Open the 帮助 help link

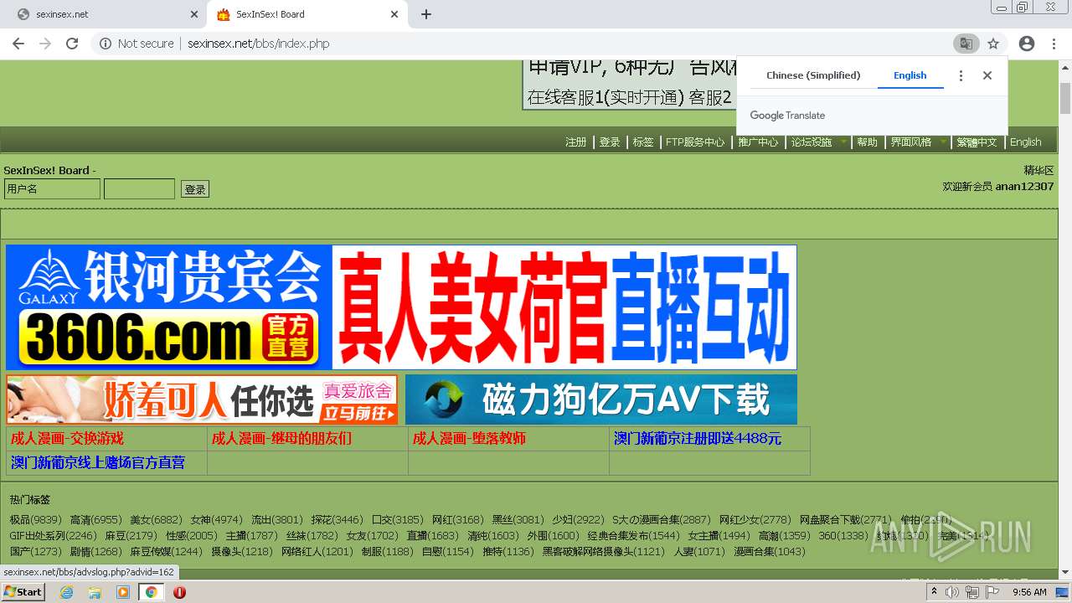pos(867,142)
